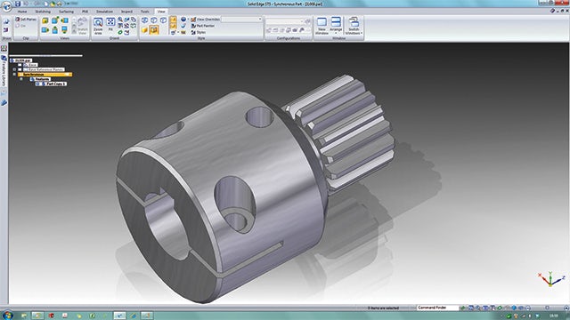Toggle the Set Planes clip option
570x320 pixels.
[x=26, y=20]
